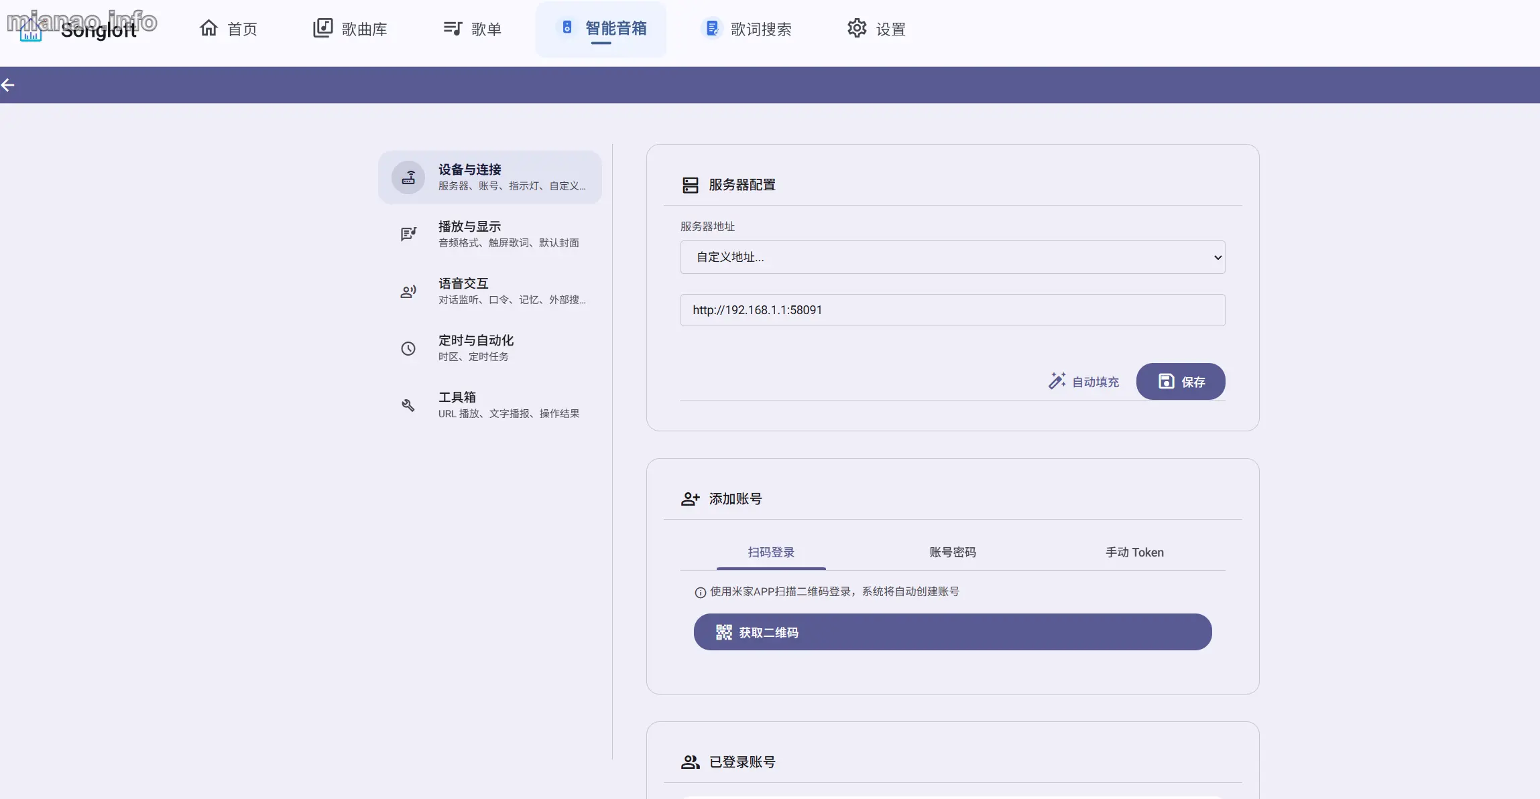Open 歌词搜索 page
The image size is (1540, 799).
748,29
